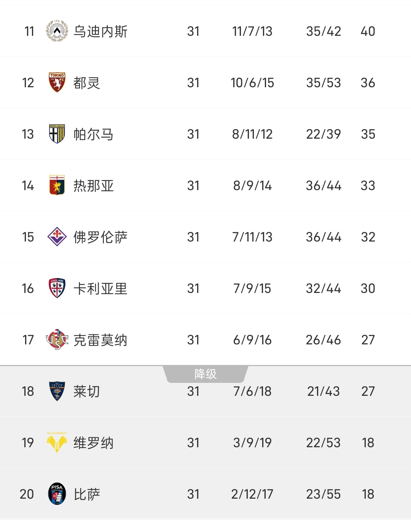Select rank number 12 in the Torino row

(28, 83)
